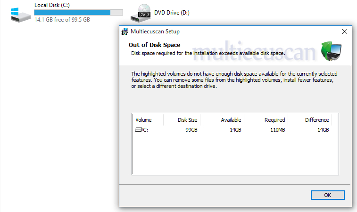
Task: Click the Multiecuscan Setup title bar icon
Action: 125,31
